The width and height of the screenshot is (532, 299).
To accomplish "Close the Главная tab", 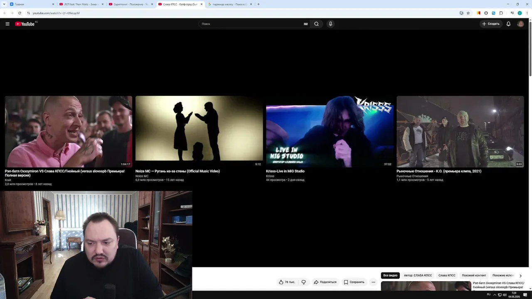I will pos(54,4).
